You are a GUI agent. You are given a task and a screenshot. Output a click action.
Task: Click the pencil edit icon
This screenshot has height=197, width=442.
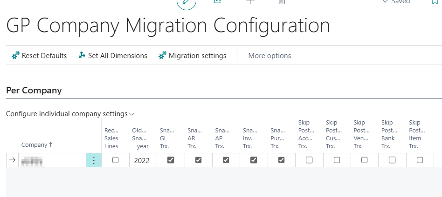(186, 2)
